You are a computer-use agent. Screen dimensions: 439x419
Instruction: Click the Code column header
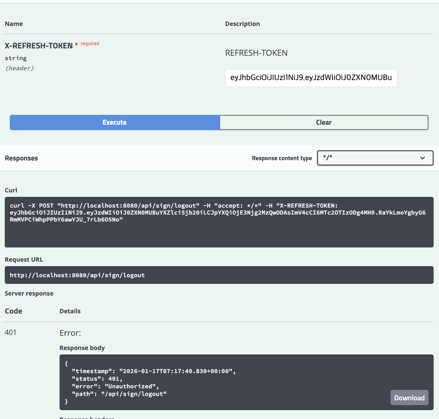click(14, 311)
